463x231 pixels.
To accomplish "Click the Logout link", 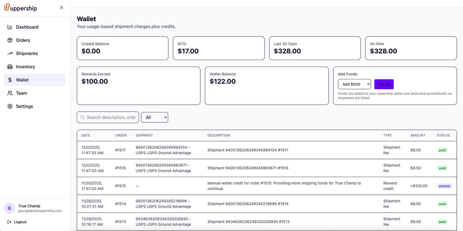I will [17, 222].
